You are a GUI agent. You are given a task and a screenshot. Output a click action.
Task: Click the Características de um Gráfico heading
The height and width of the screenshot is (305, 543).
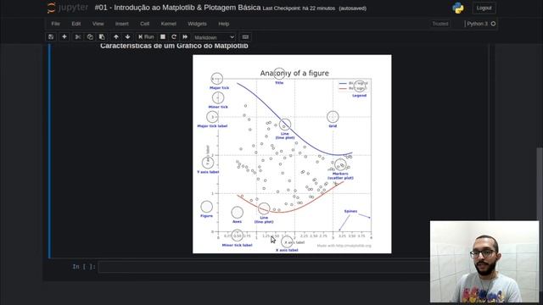[174, 46]
